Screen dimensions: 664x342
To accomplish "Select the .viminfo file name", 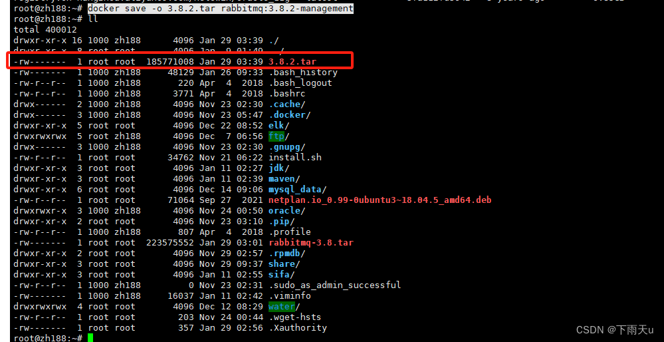I will coord(290,296).
